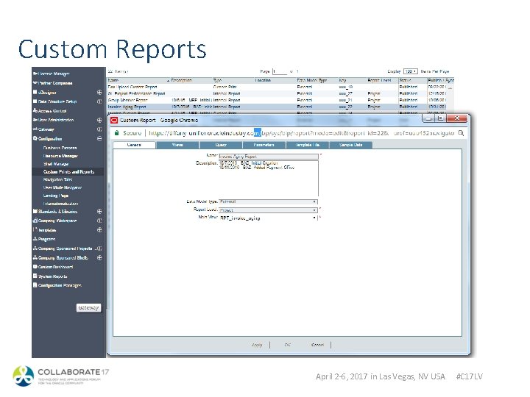Image resolution: width=530 pixels, height=397 pixels.
Task: Click the OK button in report dialog
Action: (287, 345)
